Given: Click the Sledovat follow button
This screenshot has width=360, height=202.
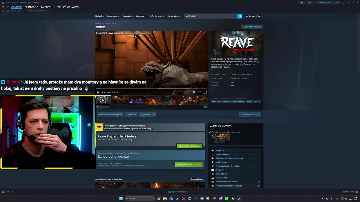Looking at the screenshot, I should click(132, 114).
